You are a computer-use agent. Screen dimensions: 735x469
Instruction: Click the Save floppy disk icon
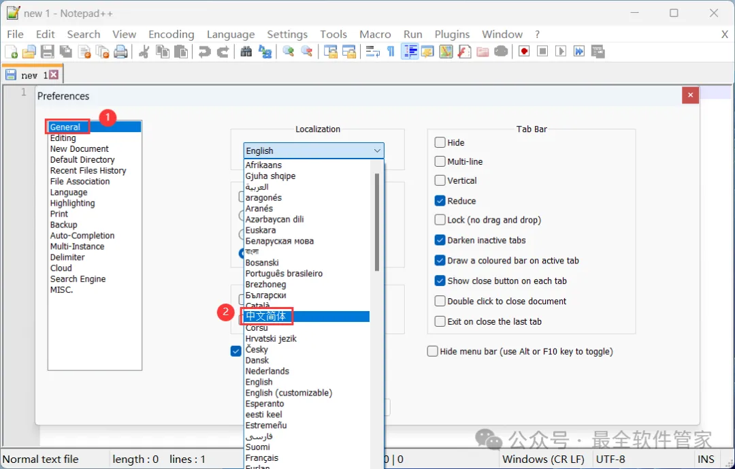click(x=48, y=51)
